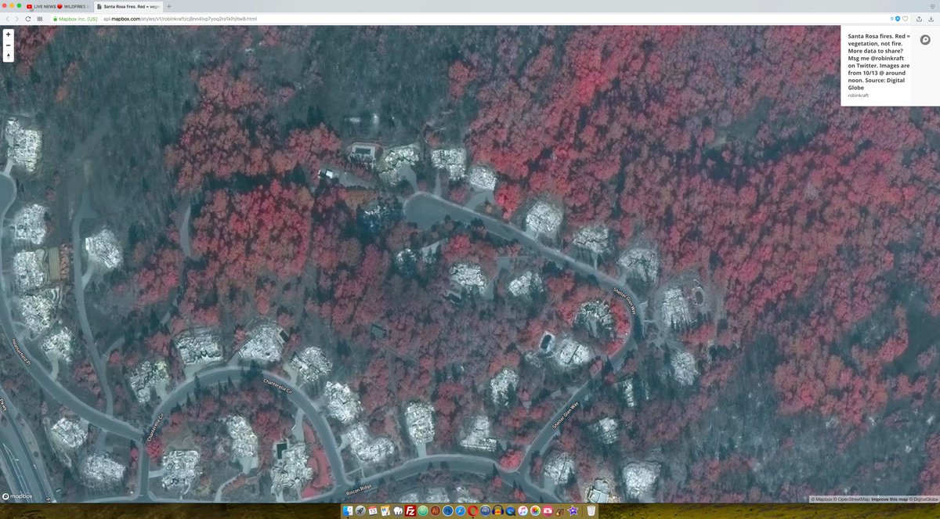Viewport: 940px width, 519px height.
Task: Select the Santa Rosa fires tab
Action: tap(128, 5)
